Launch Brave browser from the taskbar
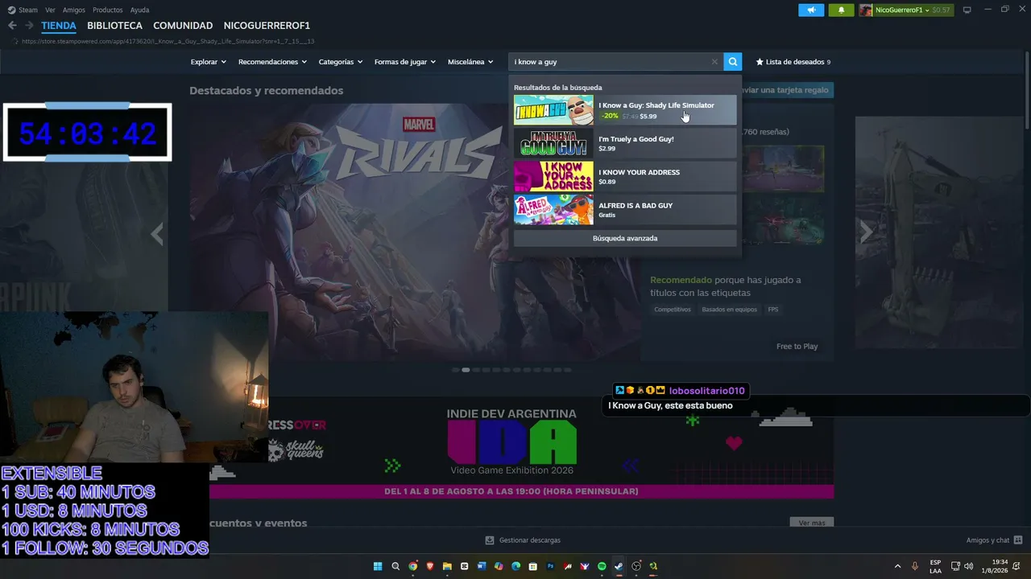1031x579 pixels. (430, 566)
